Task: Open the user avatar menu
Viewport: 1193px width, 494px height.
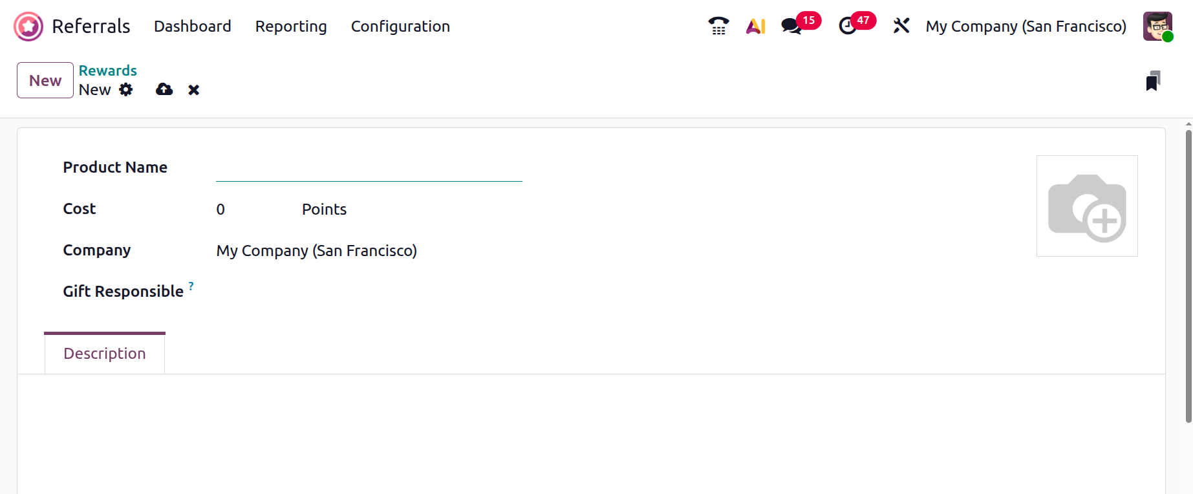Action: point(1157,27)
